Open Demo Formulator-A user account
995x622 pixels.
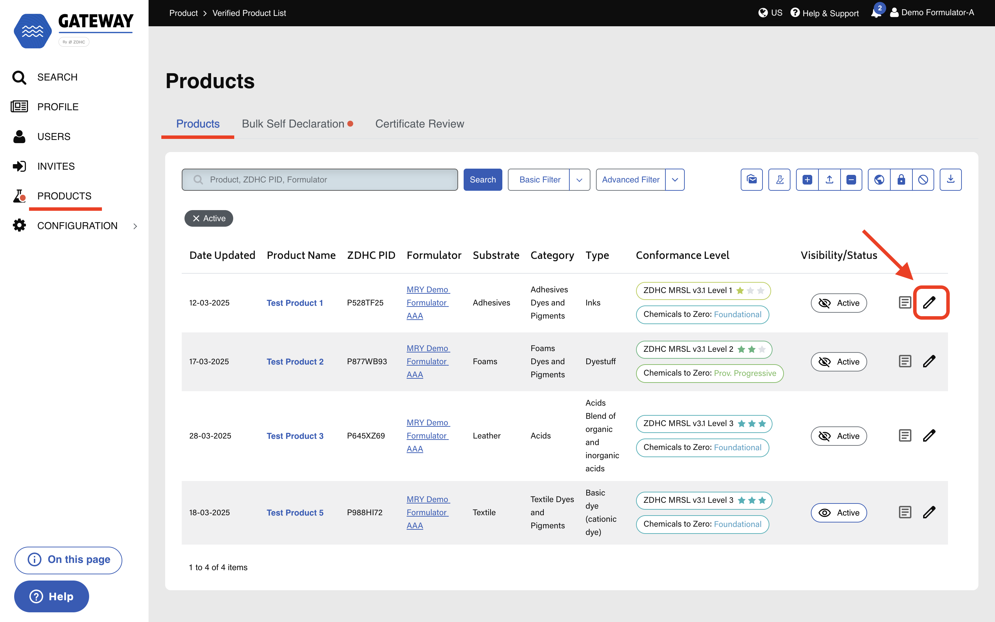pos(932,13)
